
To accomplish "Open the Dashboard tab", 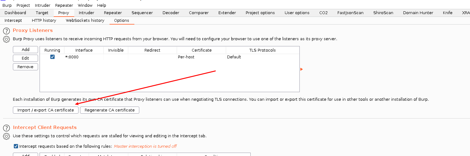I will pyautogui.click(x=15, y=13).
